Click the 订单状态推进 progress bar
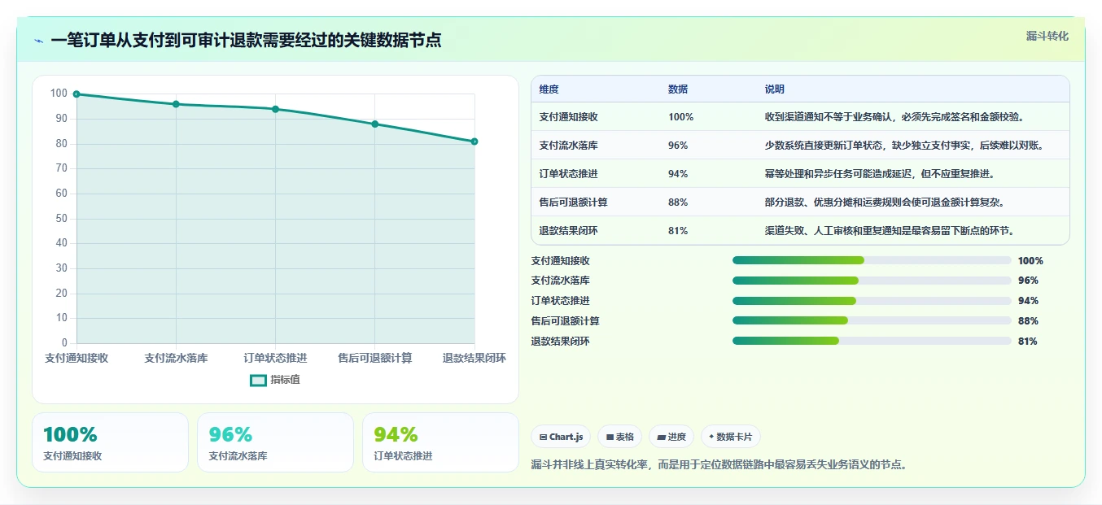This screenshot has width=1102, height=505. [872, 301]
